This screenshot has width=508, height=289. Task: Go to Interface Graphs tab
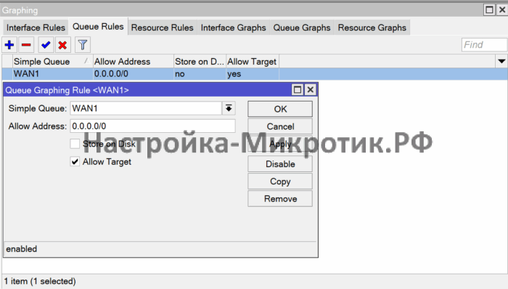point(233,28)
